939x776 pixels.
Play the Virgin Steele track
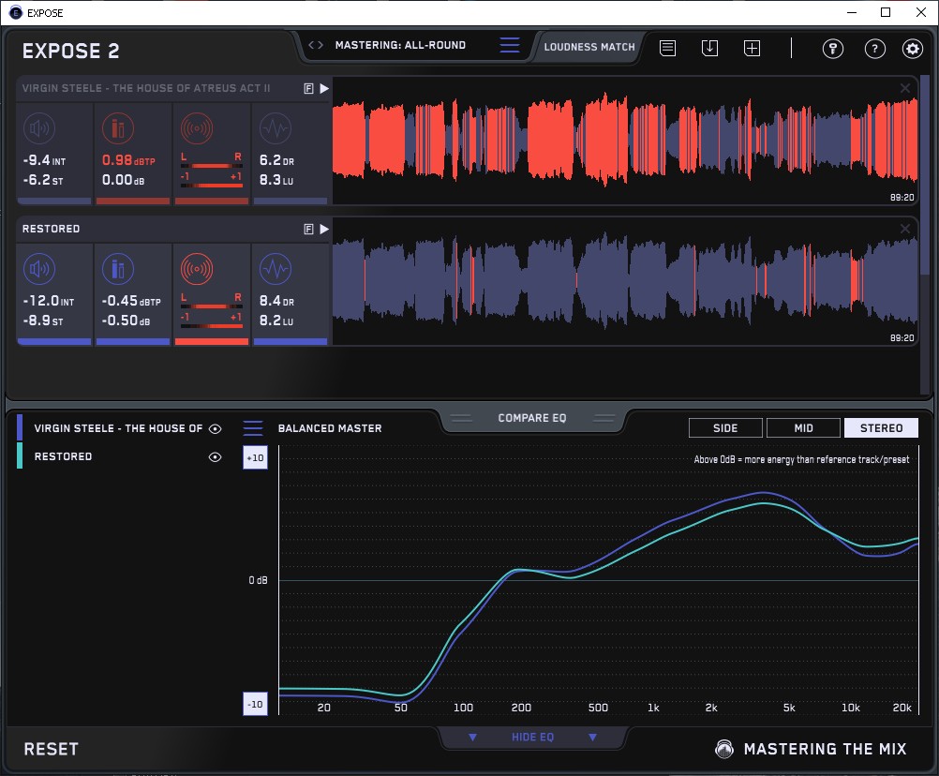tap(324, 88)
